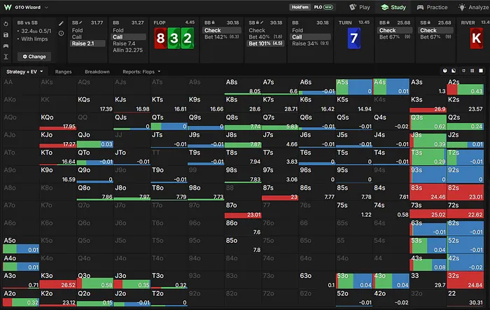490x310 pixels.
Task: Click the red K river card
Action: coord(477,38)
